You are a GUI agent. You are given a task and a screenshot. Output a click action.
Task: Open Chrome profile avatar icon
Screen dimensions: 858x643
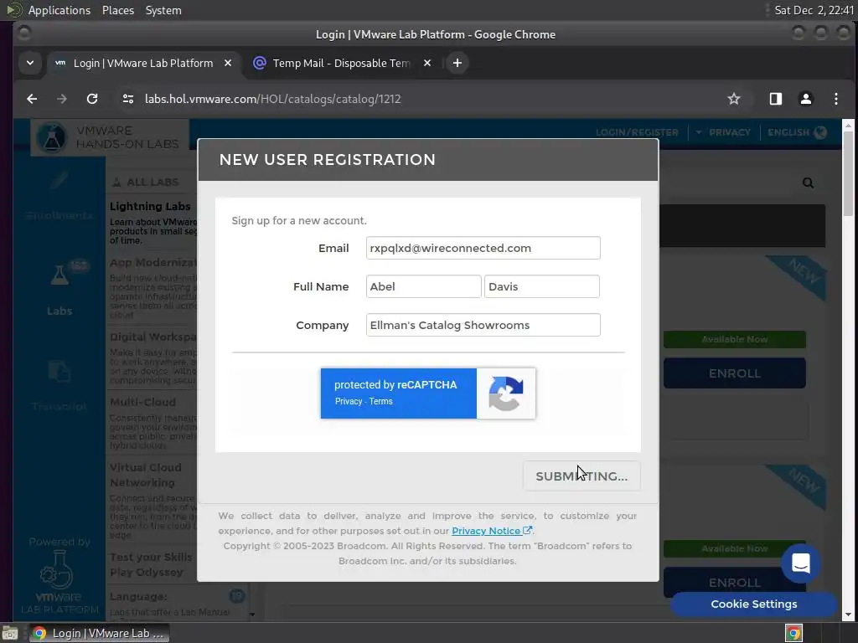coord(805,99)
